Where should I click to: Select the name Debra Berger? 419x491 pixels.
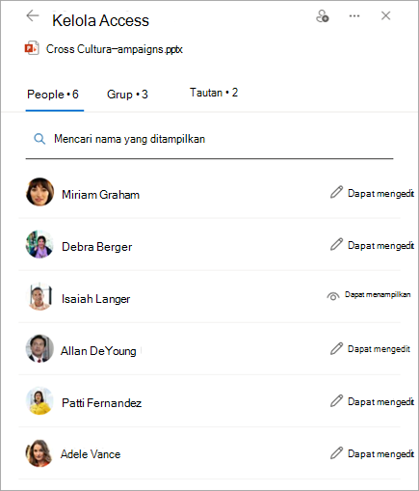click(97, 247)
